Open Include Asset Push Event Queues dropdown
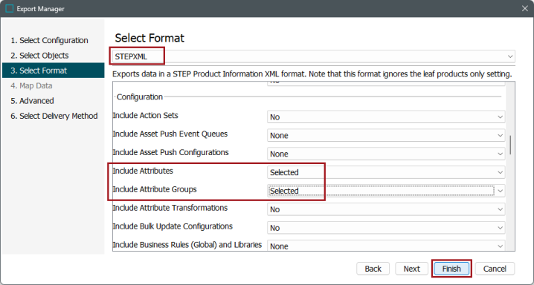Image resolution: width=534 pixels, height=285 pixels. (x=386, y=135)
